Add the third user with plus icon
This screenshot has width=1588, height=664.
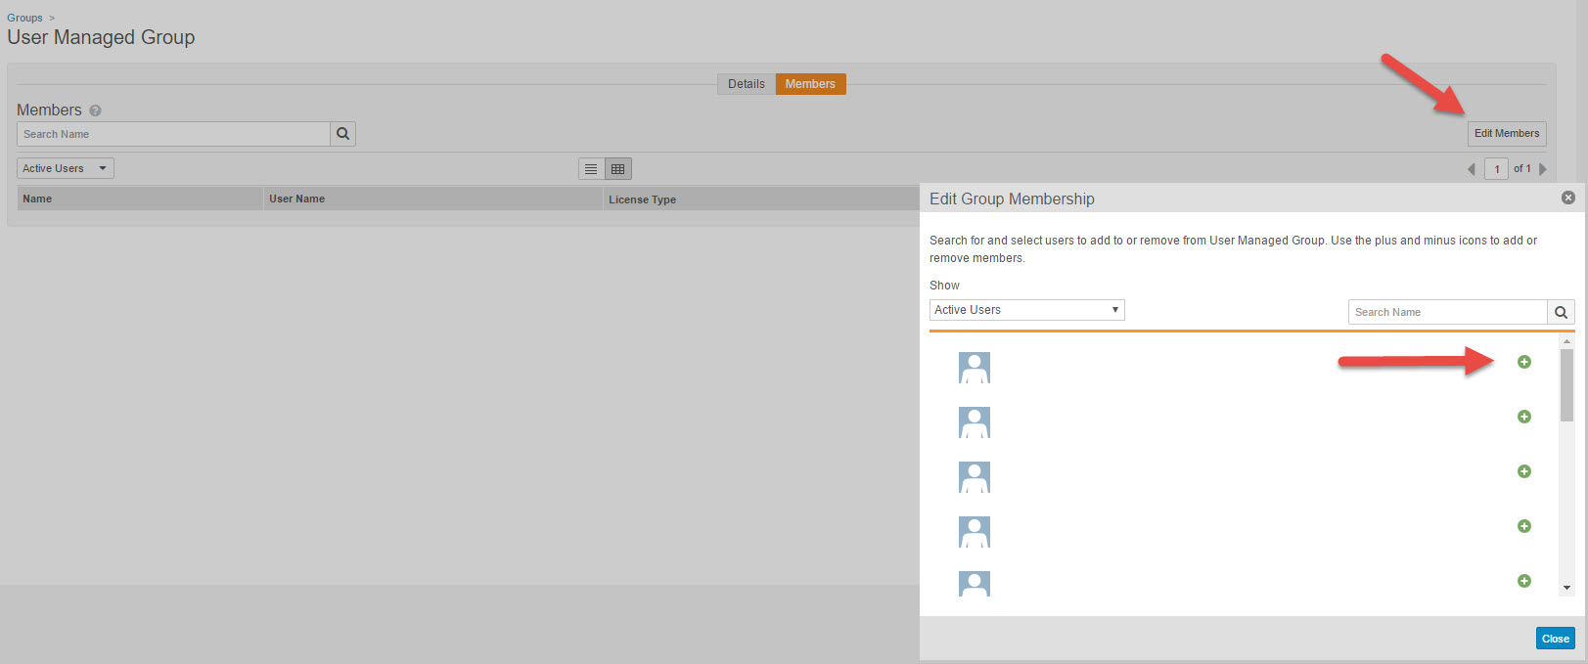point(1523,471)
